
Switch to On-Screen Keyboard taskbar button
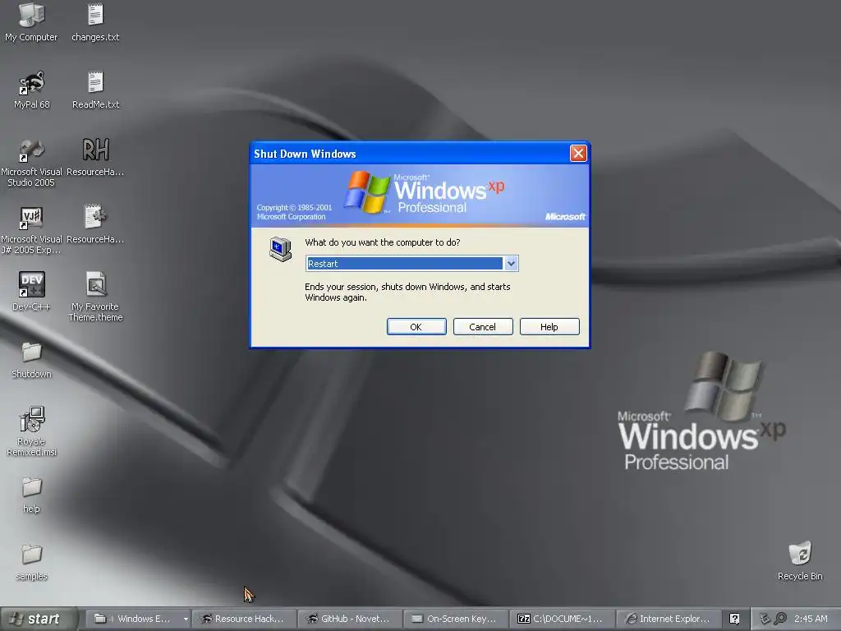(456, 619)
